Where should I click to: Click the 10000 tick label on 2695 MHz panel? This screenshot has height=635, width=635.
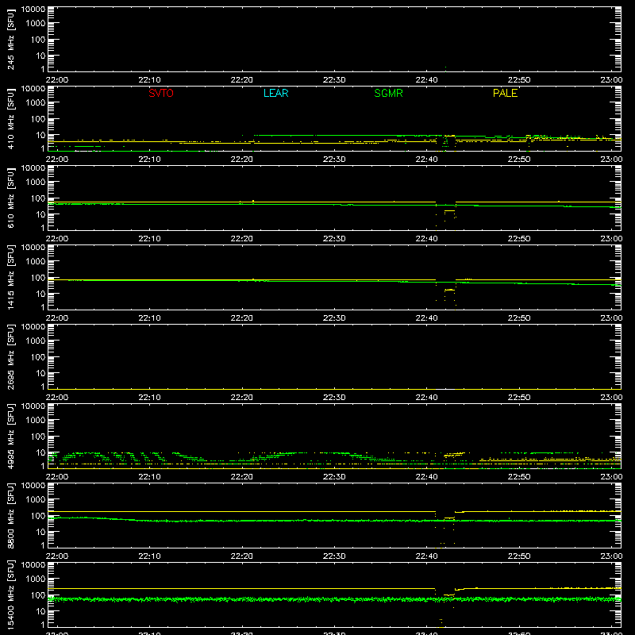[33, 327]
